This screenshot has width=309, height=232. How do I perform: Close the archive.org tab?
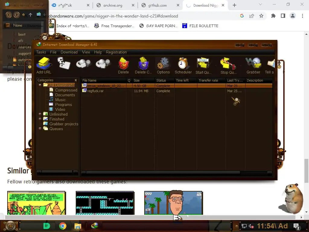coord(133,5)
